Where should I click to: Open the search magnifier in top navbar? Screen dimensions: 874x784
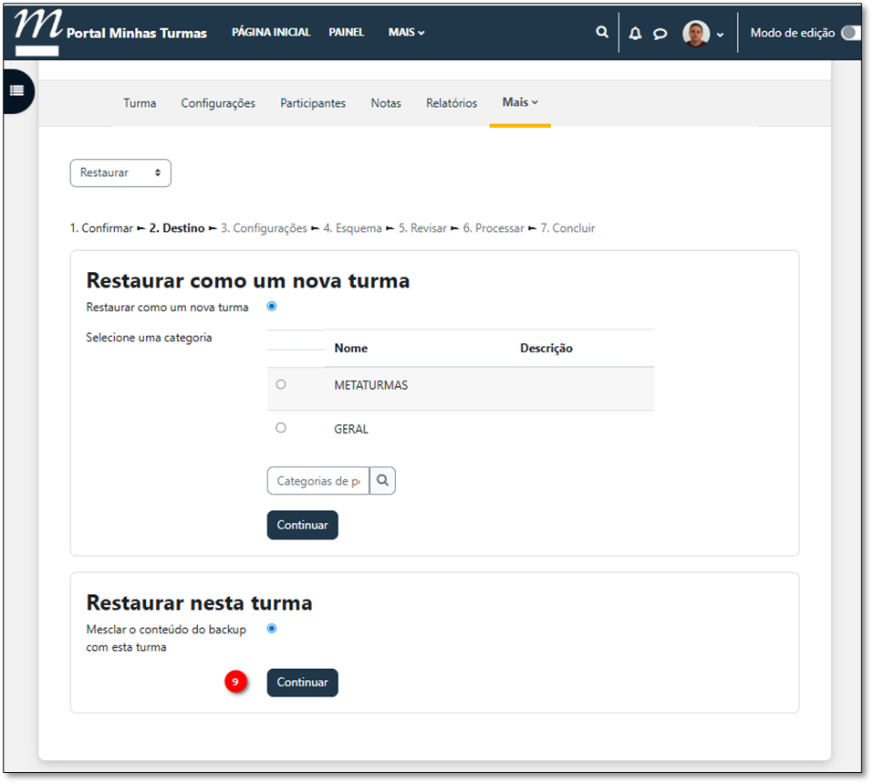tap(602, 32)
